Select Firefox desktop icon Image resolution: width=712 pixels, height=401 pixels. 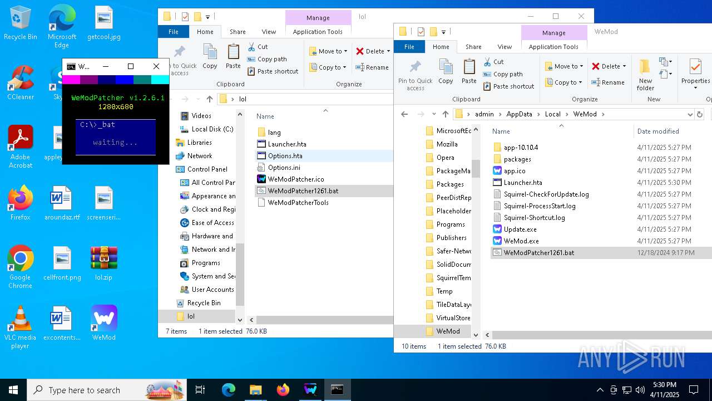(20, 203)
